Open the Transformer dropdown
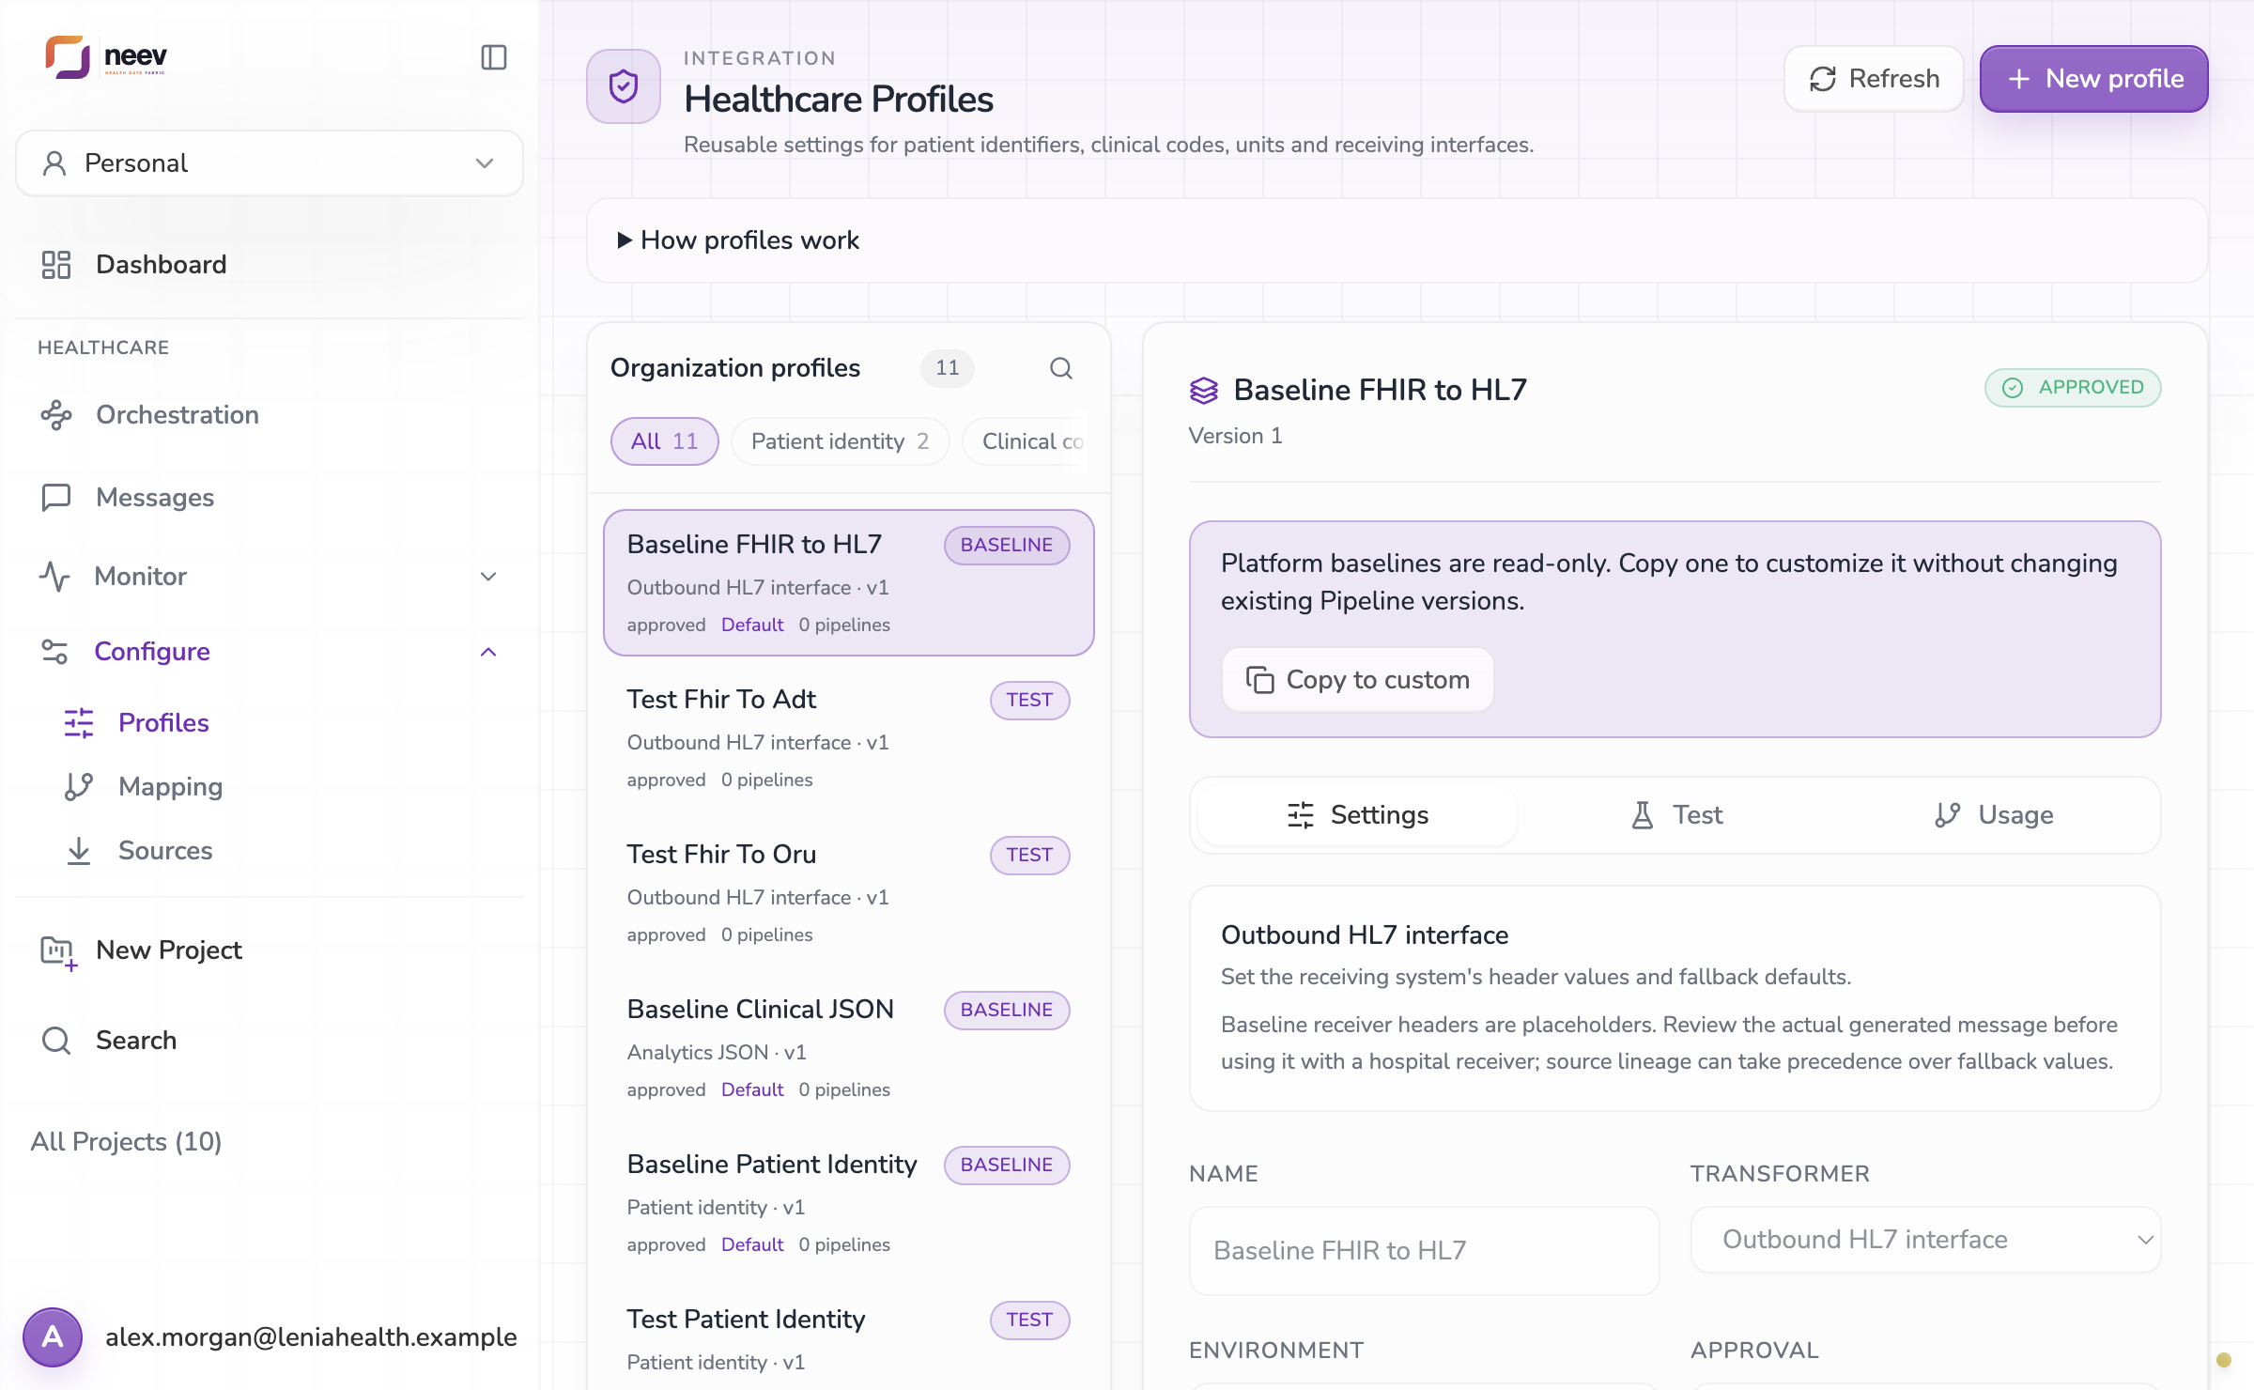 click(1925, 1240)
